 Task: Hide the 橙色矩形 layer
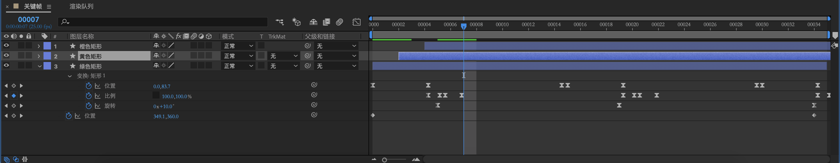(6, 46)
